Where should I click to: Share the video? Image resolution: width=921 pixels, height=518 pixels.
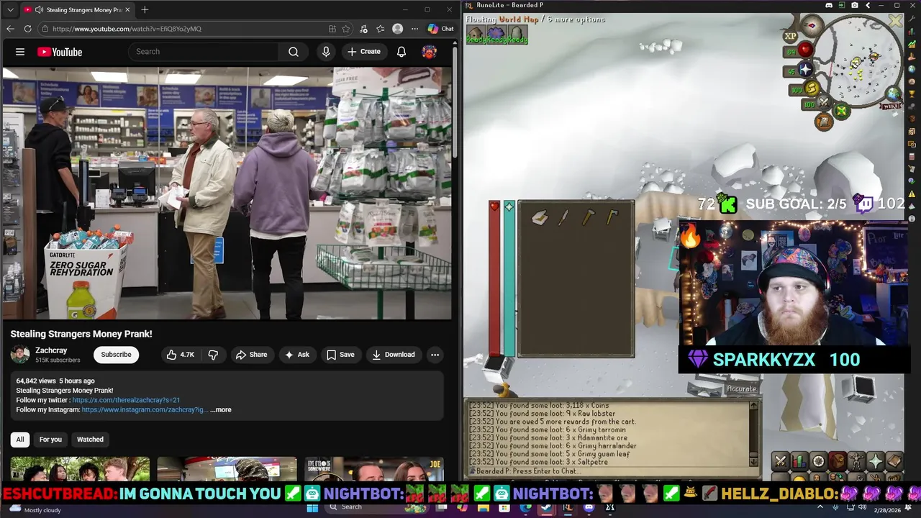click(x=251, y=355)
